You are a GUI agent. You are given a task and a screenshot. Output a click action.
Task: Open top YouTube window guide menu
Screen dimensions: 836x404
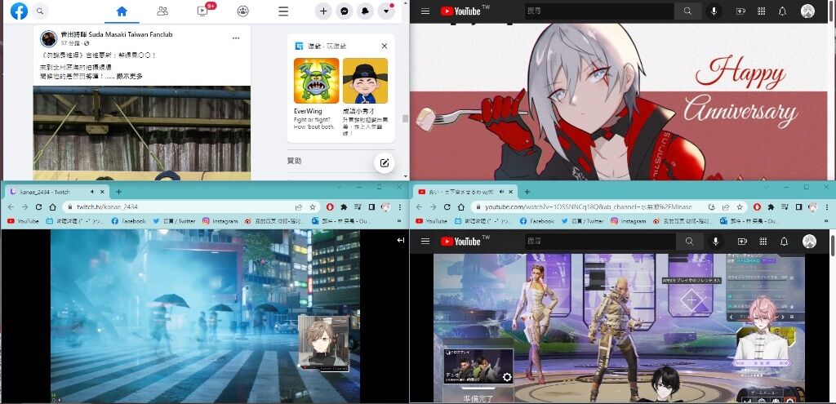click(x=425, y=11)
